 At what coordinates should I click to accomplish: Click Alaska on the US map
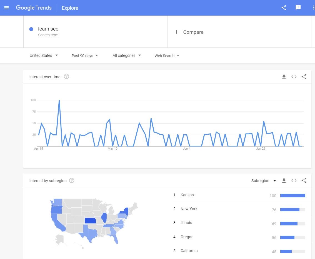60,239
